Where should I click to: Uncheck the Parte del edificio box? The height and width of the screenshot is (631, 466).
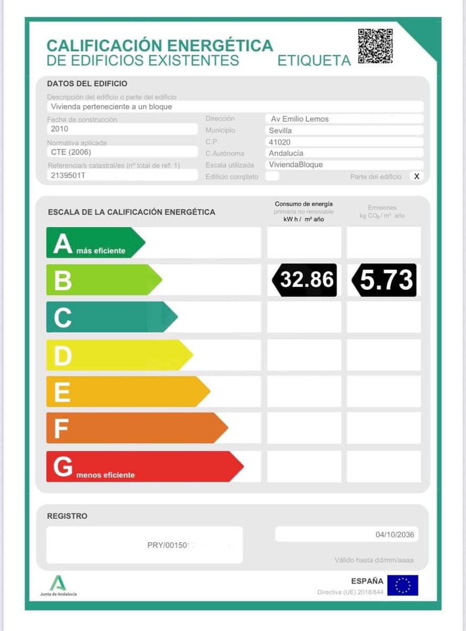pyautogui.click(x=417, y=176)
